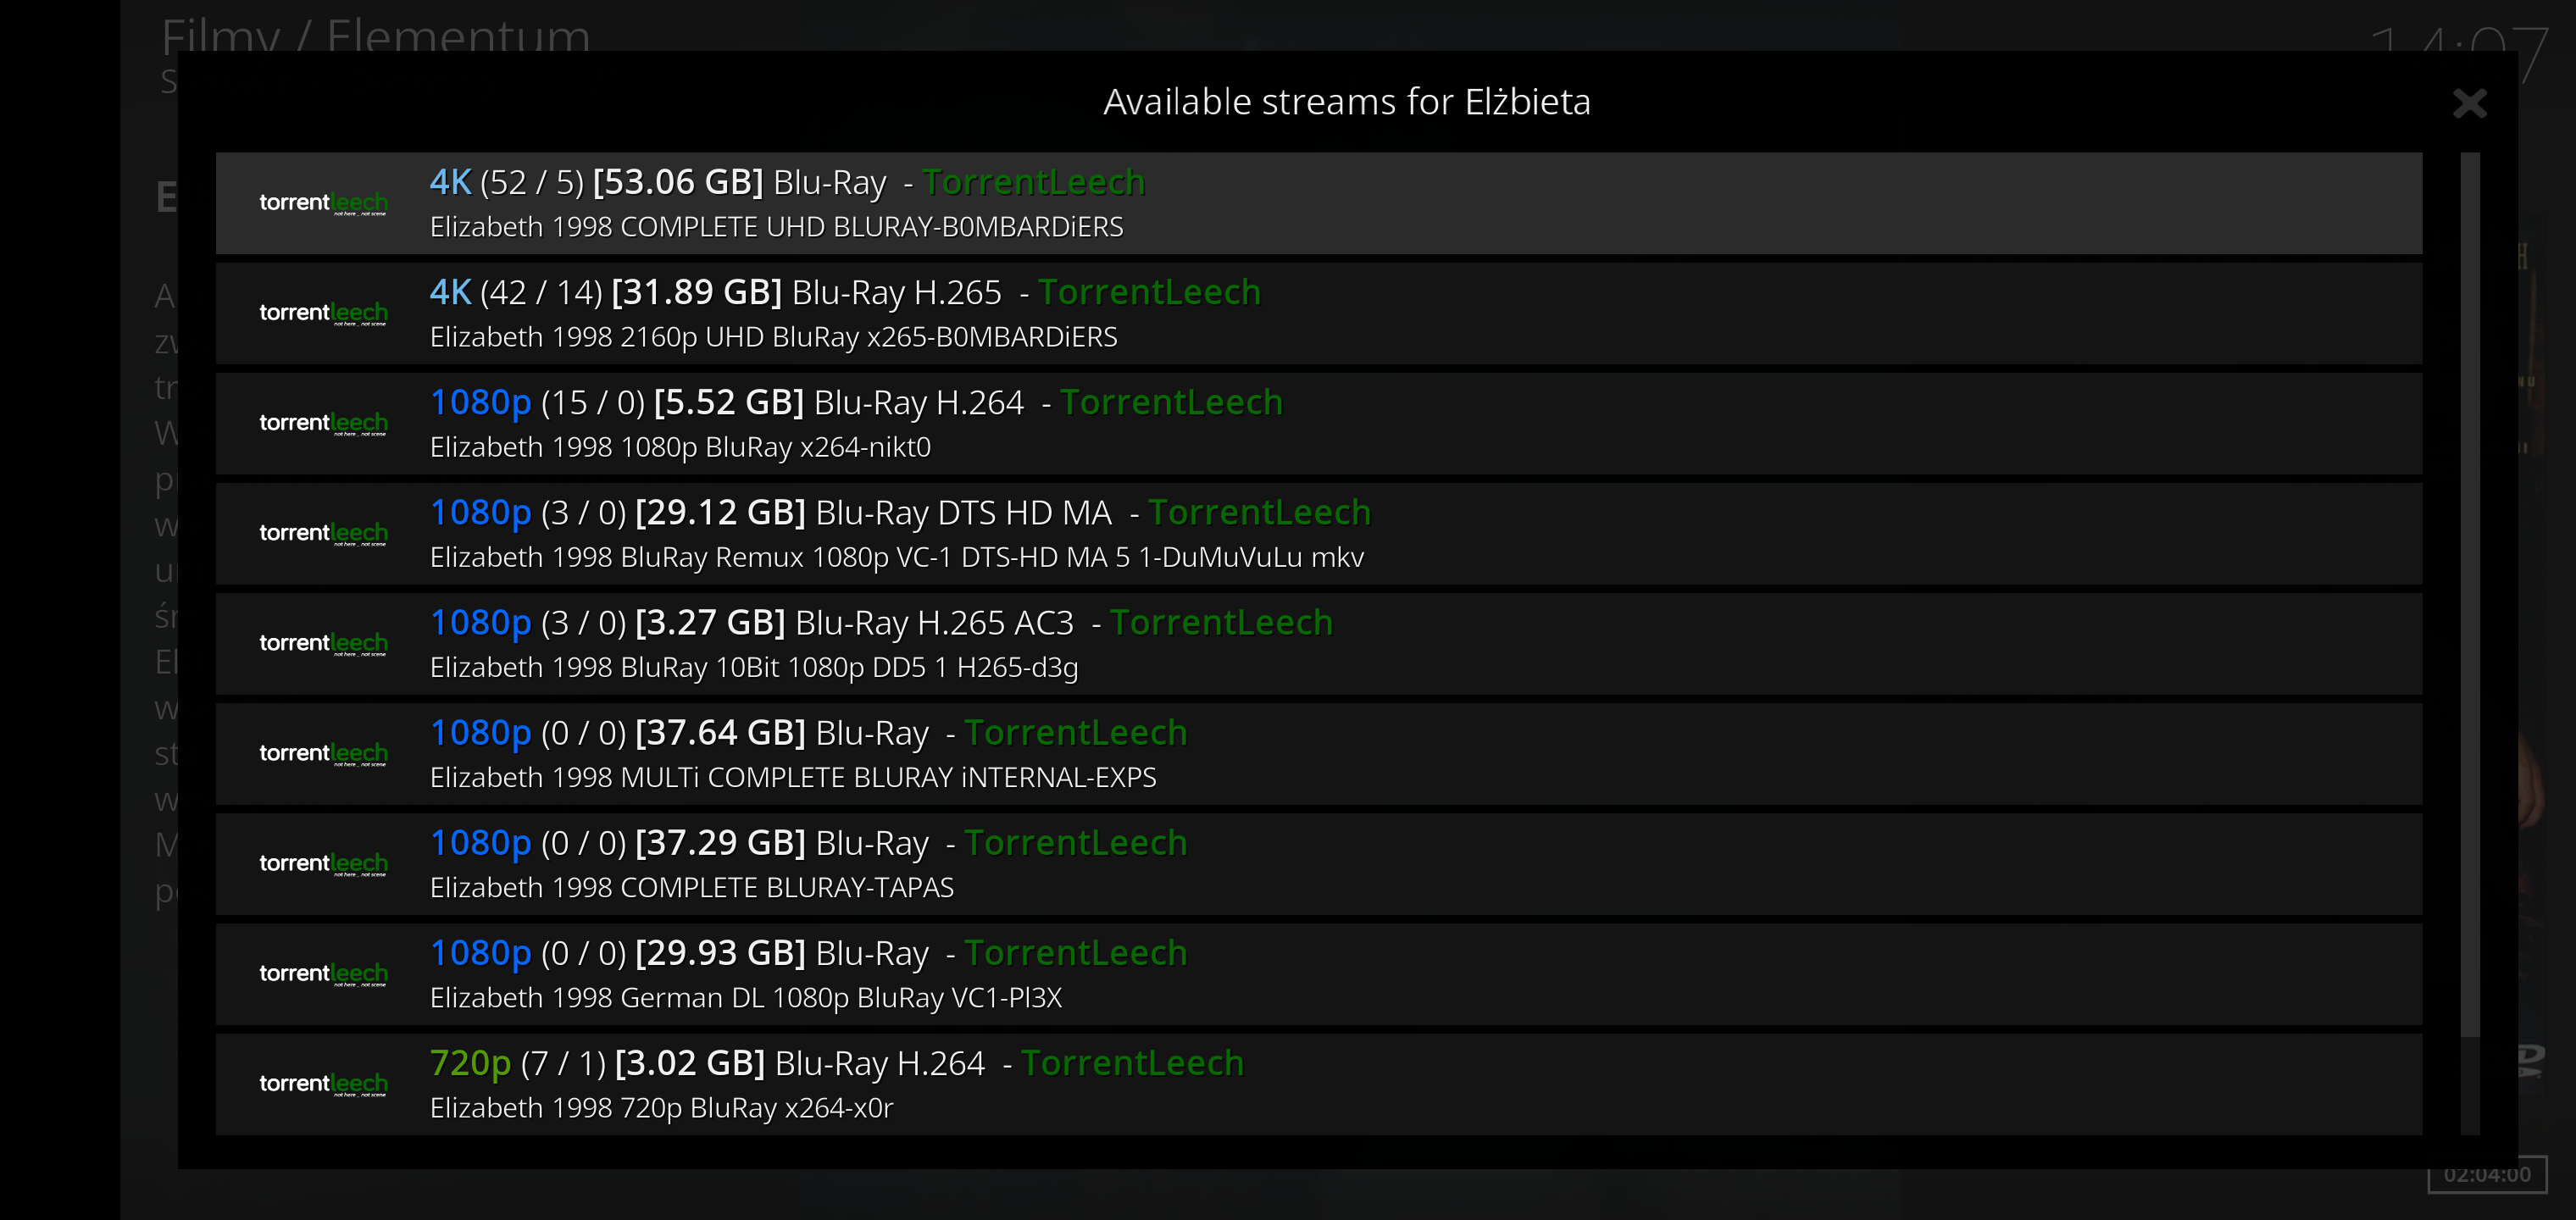
Task: Click TorrentLeech logo on 29.93 GB stream
Action: (323, 974)
